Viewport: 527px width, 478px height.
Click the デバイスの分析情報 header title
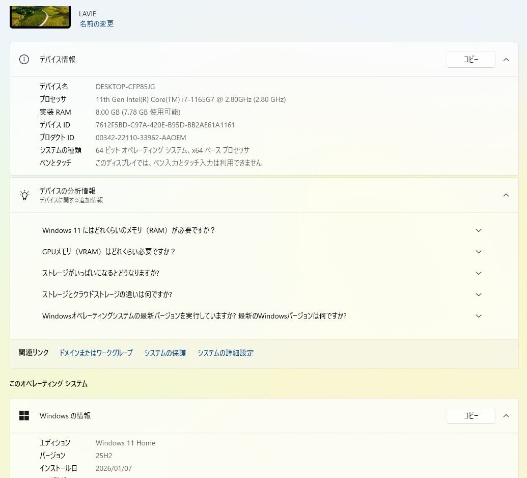[x=68, y=191]
